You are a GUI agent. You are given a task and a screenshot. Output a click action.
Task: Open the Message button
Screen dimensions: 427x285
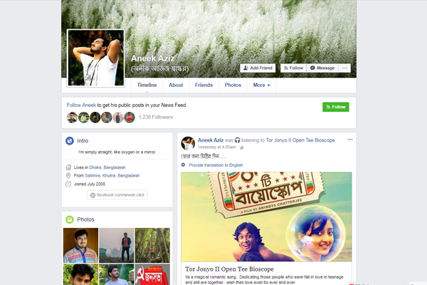pyautogui.click(x=322, y=68)
